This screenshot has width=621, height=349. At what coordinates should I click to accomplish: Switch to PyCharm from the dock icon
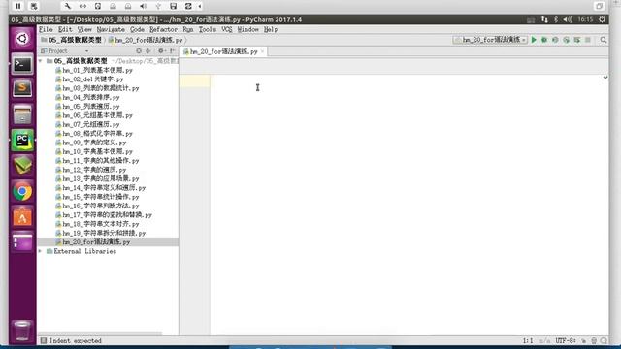22,140
